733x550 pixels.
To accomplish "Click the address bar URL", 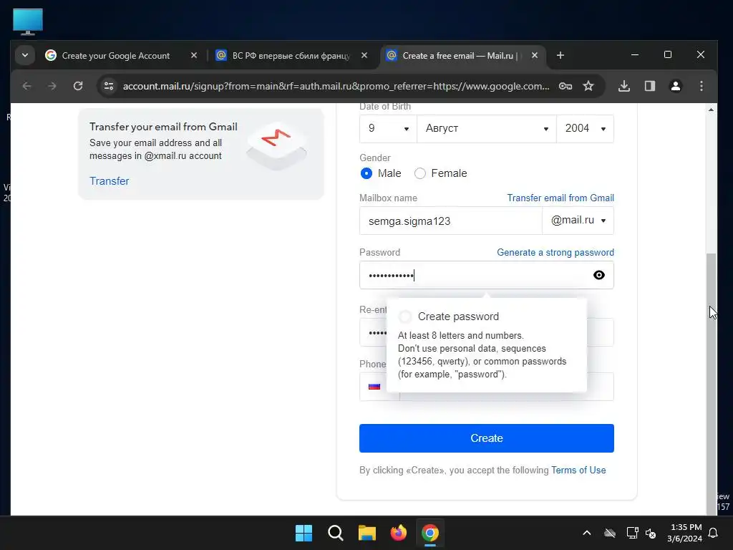I will coord(336,86).
